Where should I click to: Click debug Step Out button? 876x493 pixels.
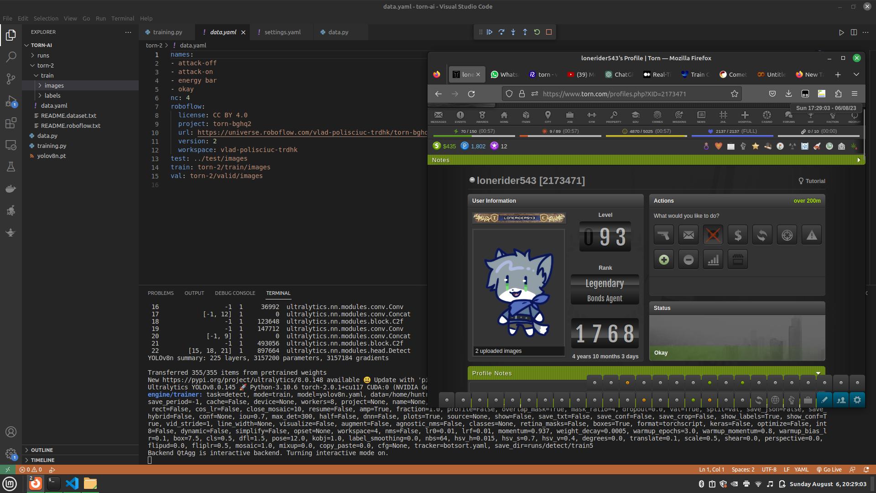(x=525, y=32)
